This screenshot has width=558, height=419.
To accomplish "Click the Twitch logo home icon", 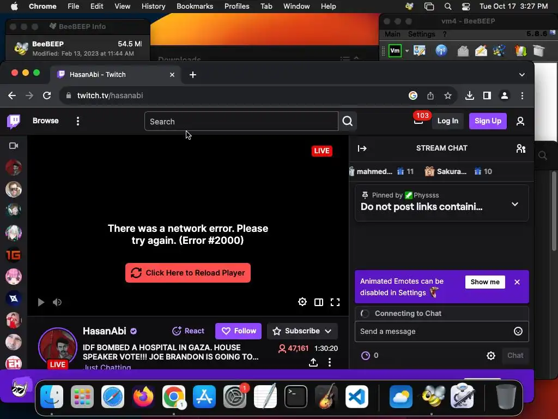I will 14,121.
